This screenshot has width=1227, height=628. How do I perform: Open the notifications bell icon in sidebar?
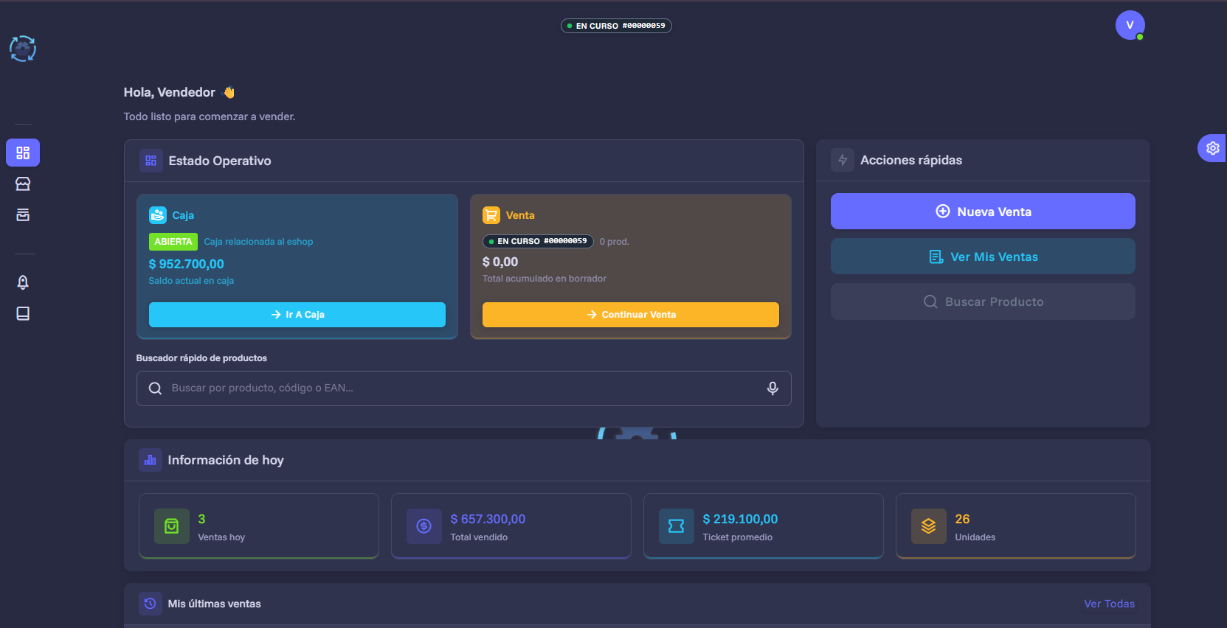tap(23, 282)
